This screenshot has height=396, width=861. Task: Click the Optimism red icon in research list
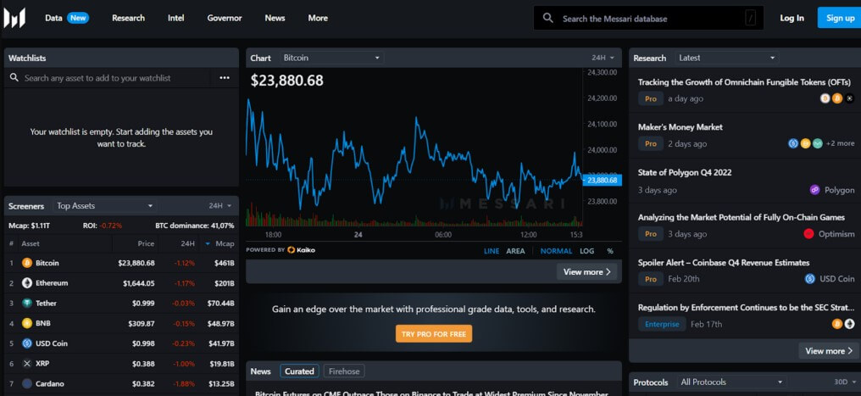[x=808, y=234]
